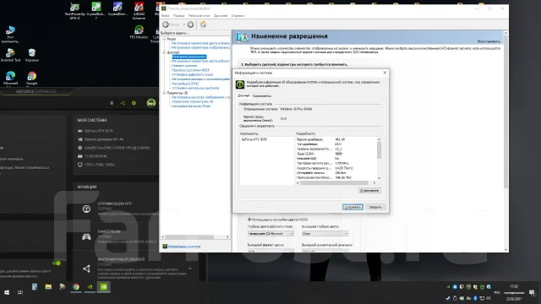Image resolution: width=541 pixels, height=304 pixels.
Task: Open the Дисплей menu
Action: pos(221,16)
